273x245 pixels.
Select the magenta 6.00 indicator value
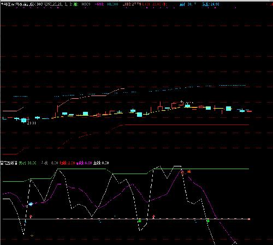point(88,163)
